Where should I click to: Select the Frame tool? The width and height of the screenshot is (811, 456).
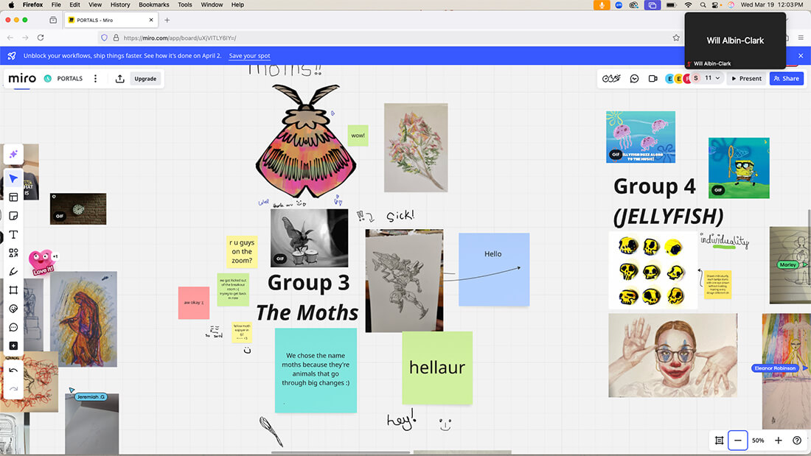pos(13,290)
